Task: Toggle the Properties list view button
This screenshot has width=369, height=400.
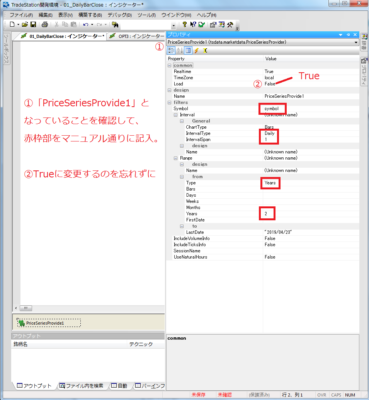Action: point(188,51)
